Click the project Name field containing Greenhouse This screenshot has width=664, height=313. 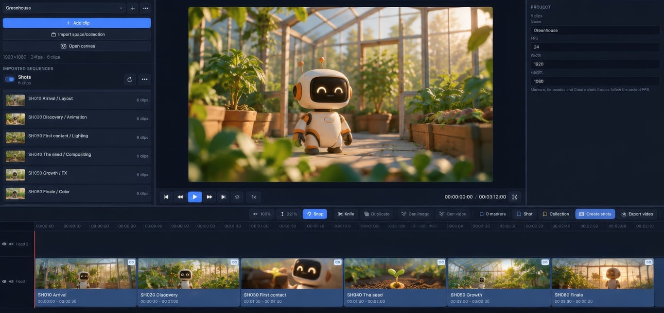[595, 30]
